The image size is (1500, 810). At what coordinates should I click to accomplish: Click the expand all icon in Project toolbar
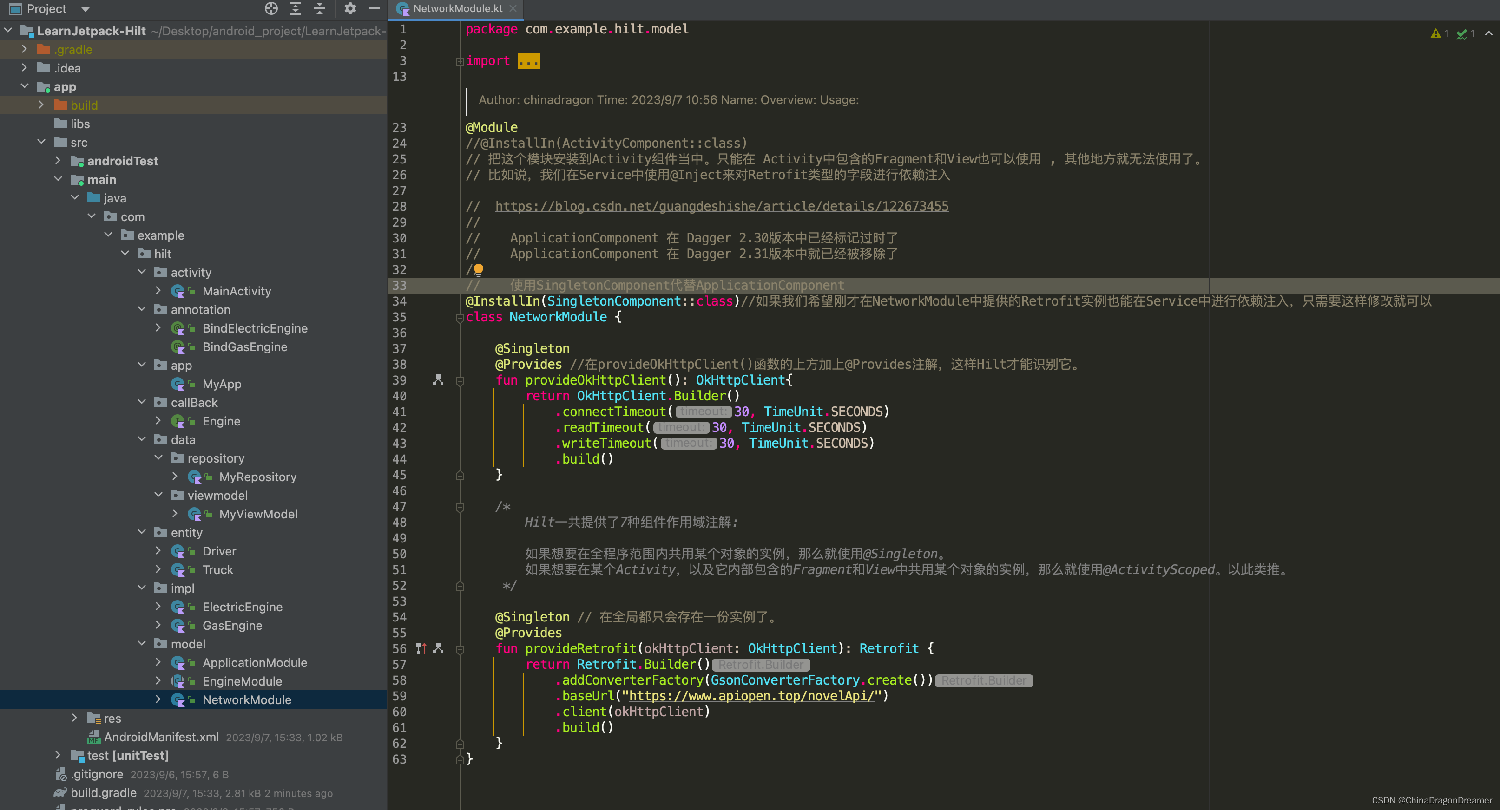coord(296,9)
